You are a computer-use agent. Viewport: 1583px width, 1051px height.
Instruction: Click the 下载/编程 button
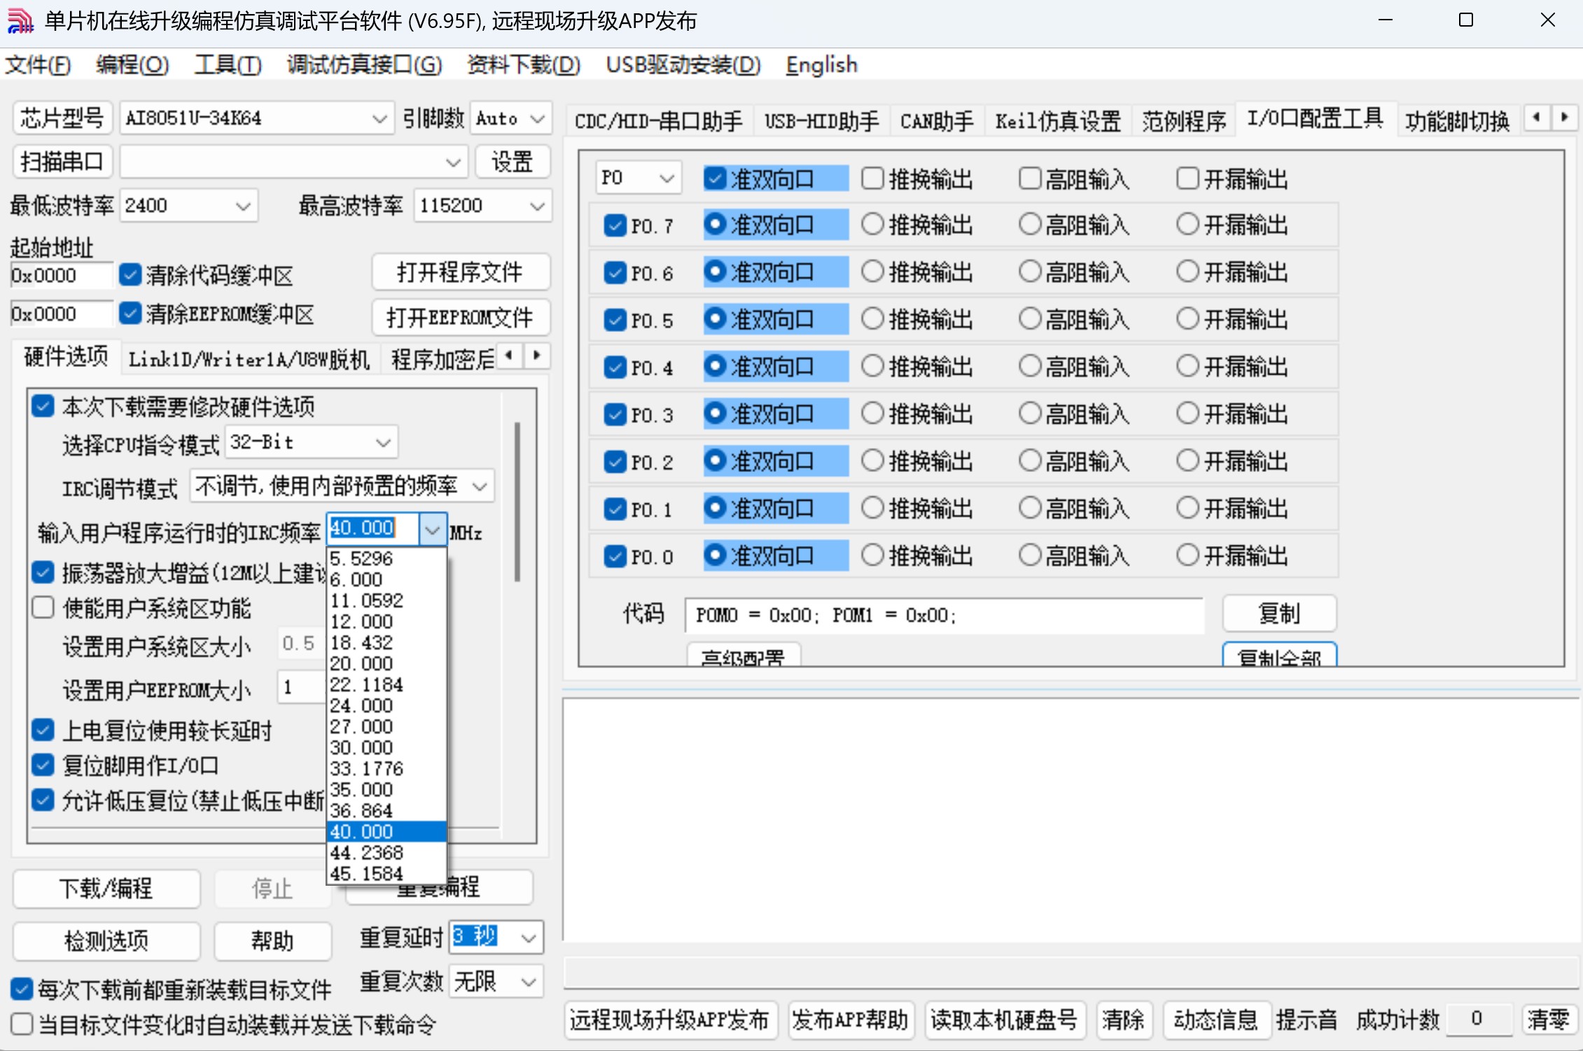(106, 888)
